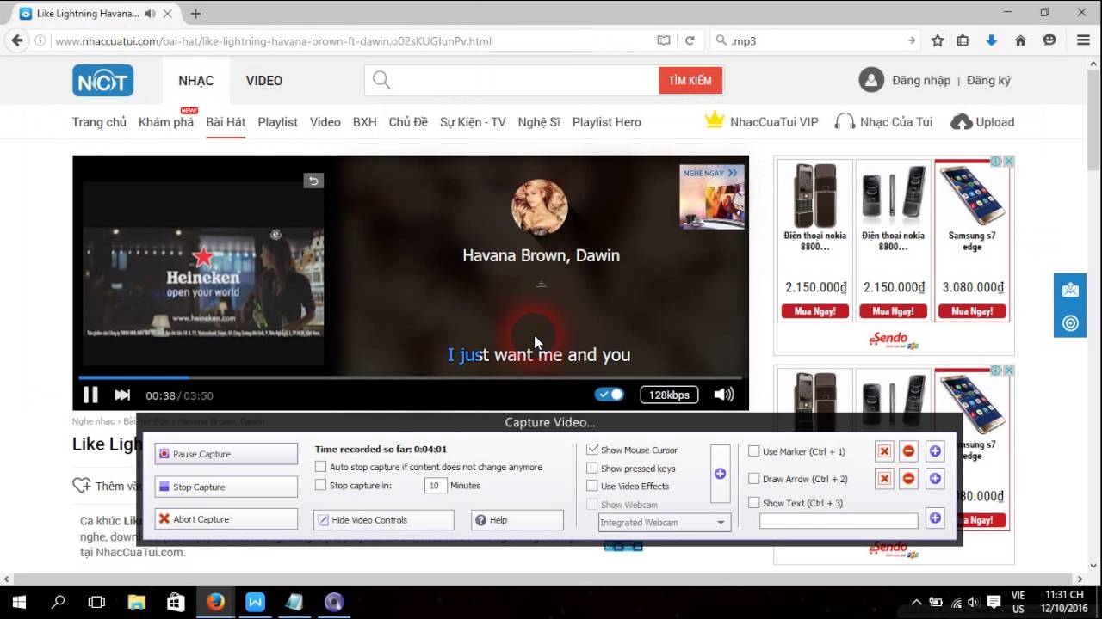Click the red X icon for Use Marker
The width and height of the screenshot is (1102, 619).
(884, 451)
